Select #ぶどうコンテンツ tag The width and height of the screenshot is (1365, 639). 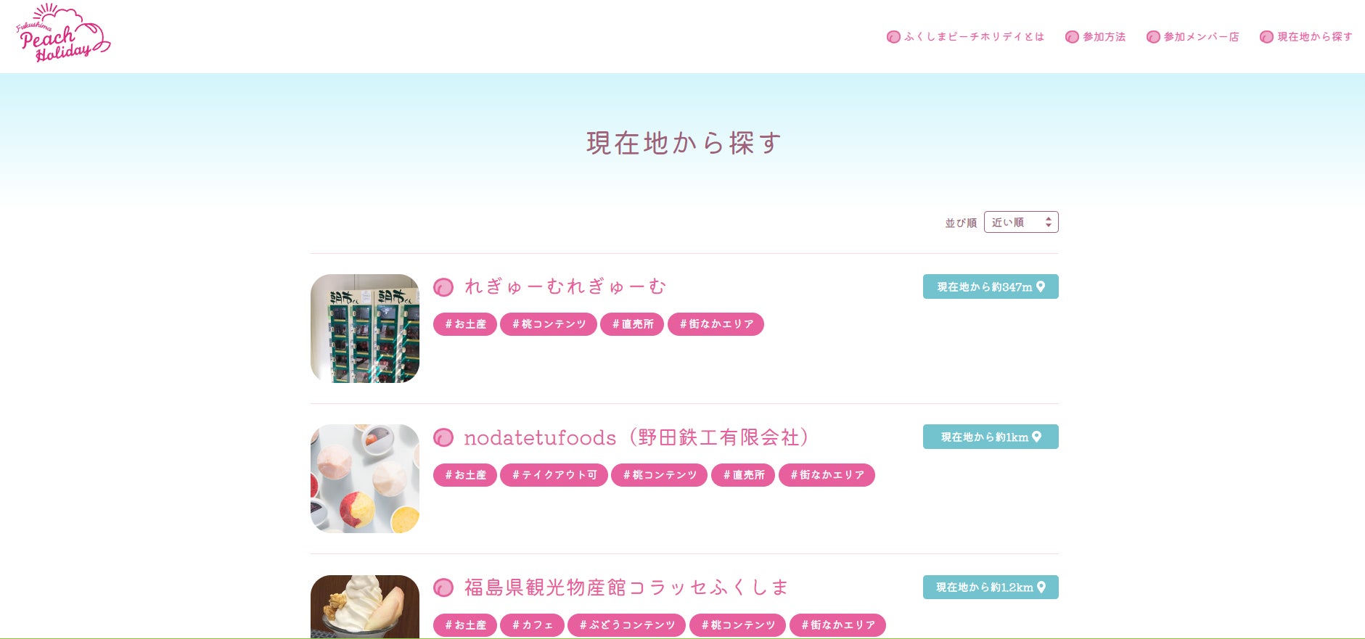click(x=627, y=625)
